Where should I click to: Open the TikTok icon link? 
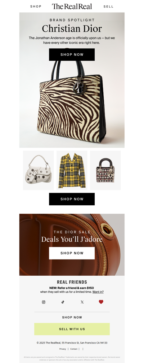coord(63,302)
